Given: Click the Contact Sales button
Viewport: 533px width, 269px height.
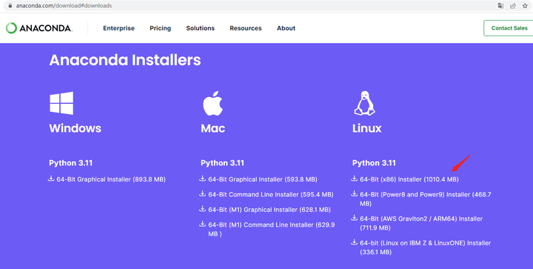Looking at the screenshot, I should tap(509, 28).
